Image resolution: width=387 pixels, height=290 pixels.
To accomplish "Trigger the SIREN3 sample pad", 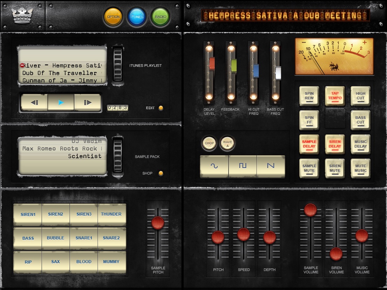I will (84, 214).
